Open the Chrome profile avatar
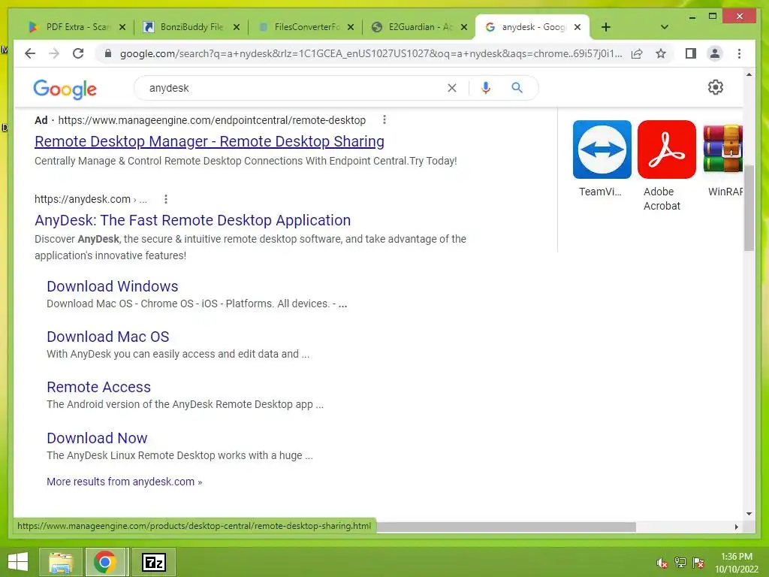Image resolution: width=769 pixels, height=577 pixels. point(715,53)
